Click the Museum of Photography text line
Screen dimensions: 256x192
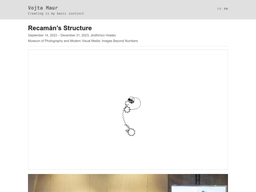point(83,41)
